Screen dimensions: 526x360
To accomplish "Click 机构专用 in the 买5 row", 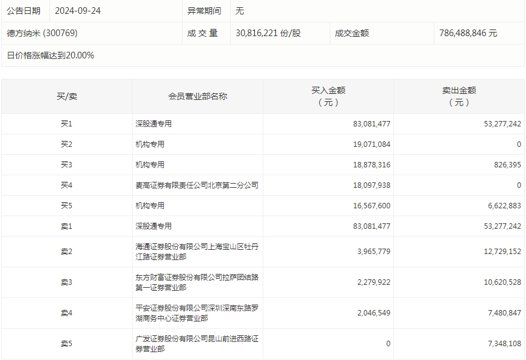I will click(x=150, y=205).
